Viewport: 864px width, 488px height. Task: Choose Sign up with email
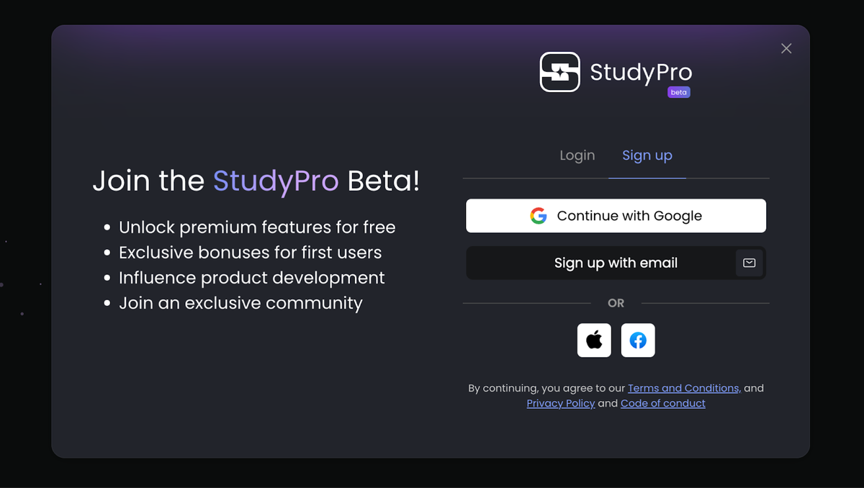pos(616,263)
